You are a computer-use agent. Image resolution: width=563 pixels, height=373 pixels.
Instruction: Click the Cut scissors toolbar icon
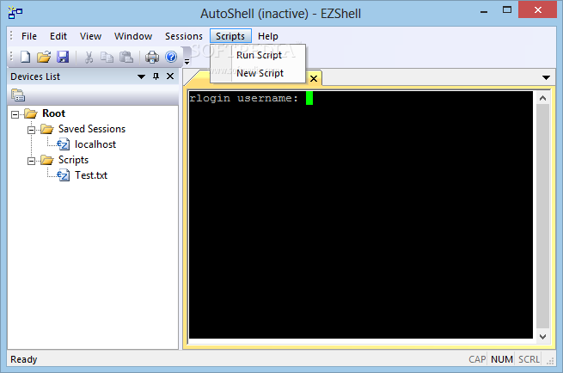89,57
